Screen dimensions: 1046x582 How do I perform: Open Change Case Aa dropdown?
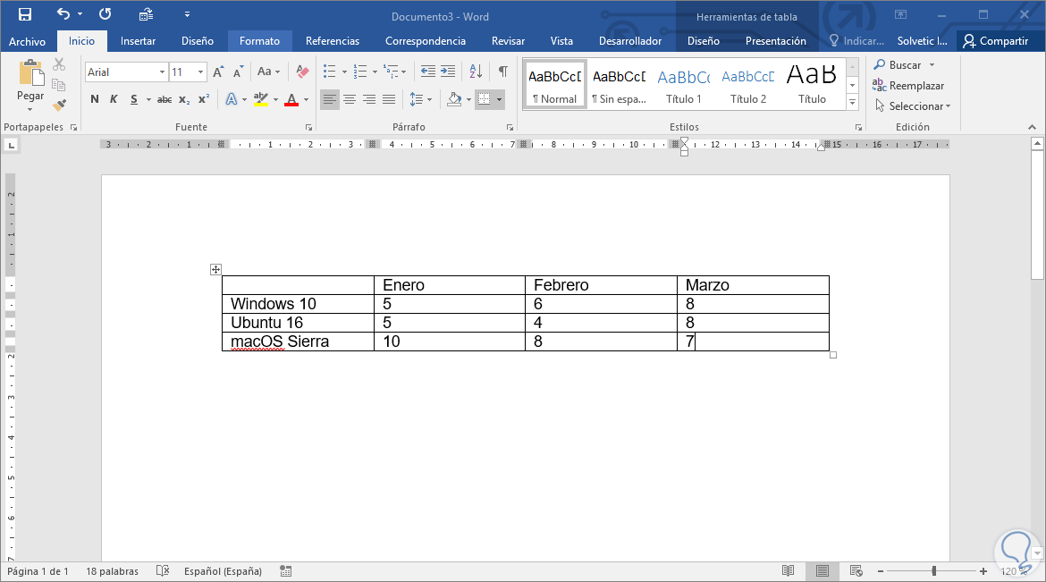pyautogui.click(x=268, y=72)
